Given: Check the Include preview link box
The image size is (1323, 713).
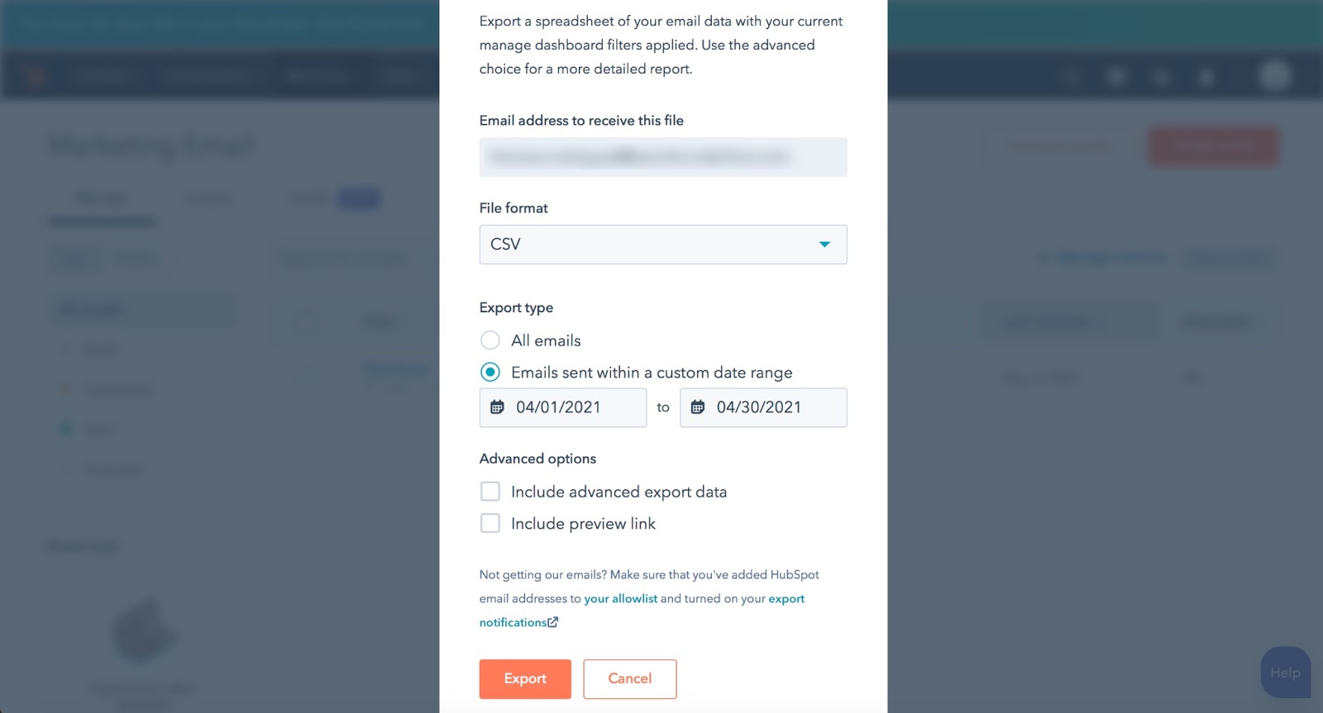Looking at the screenshot, I should click(x=490, y=524).
